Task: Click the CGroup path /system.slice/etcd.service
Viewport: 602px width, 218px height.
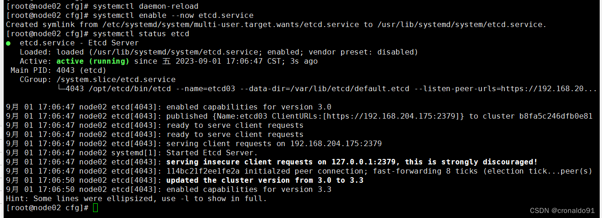Action: 116,79
